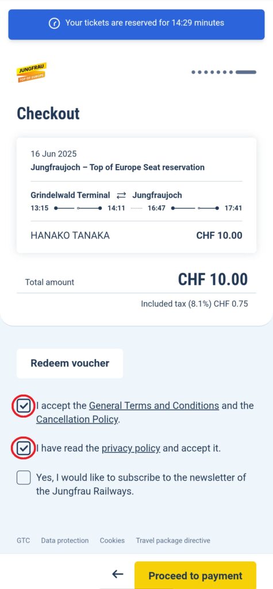The image size is (273, 589).
Task: Click the Jungfraujoch seat reservation card
Action: 137,196
